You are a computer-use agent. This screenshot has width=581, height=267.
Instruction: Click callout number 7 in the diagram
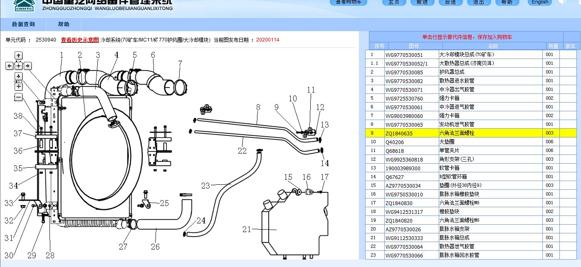(x=180, y=64)
